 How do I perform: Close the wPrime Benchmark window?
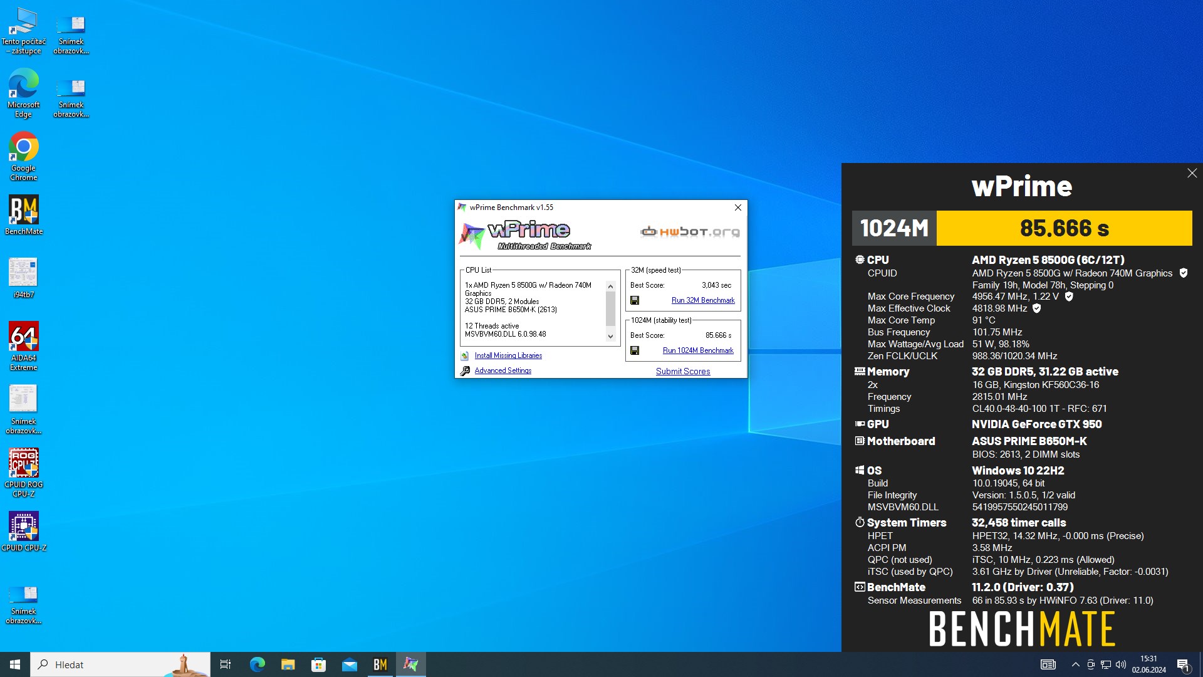click(x=737, y=207)
